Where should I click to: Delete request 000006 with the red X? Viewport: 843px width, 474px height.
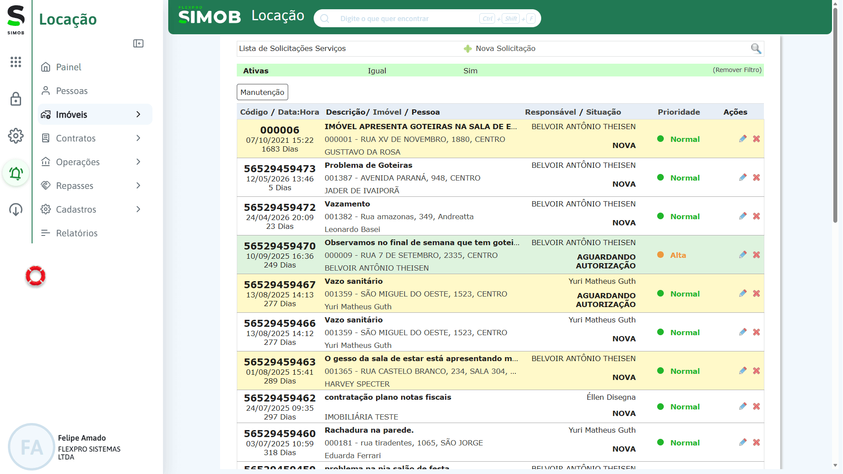(x=756, y=139)
